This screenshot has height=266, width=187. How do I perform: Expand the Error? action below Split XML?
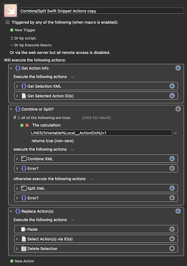17,198
